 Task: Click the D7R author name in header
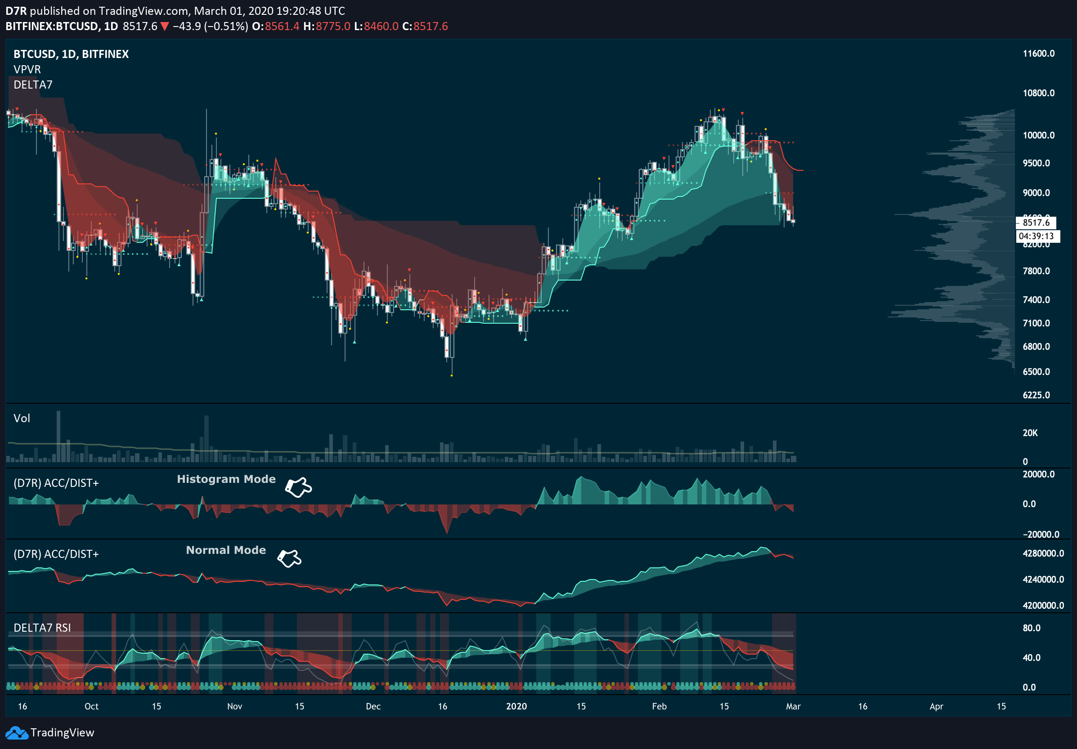pyautogui.click(x=16, y=11)
